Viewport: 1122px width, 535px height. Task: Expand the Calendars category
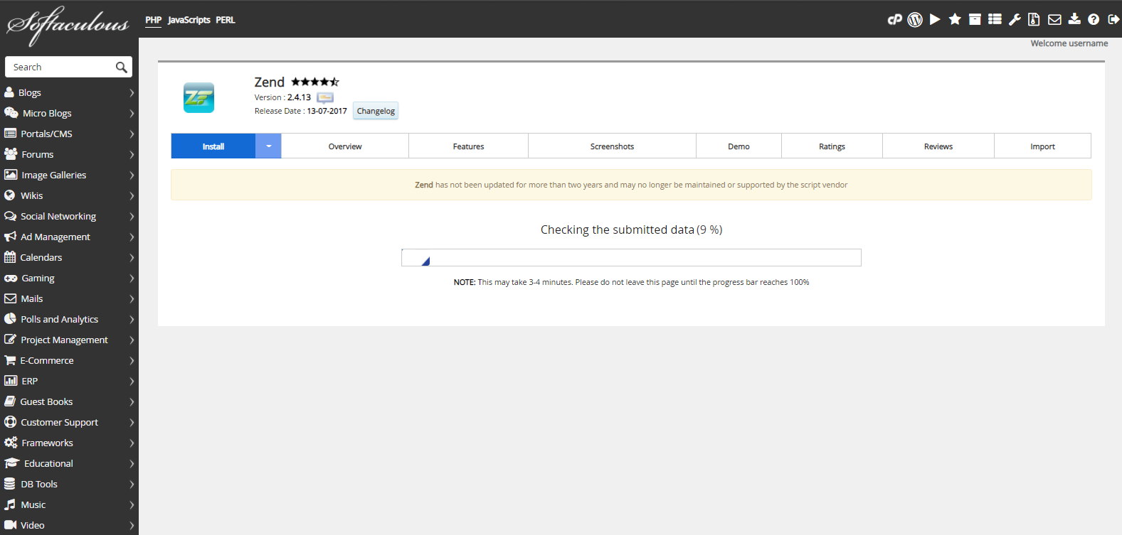[69, 257]
